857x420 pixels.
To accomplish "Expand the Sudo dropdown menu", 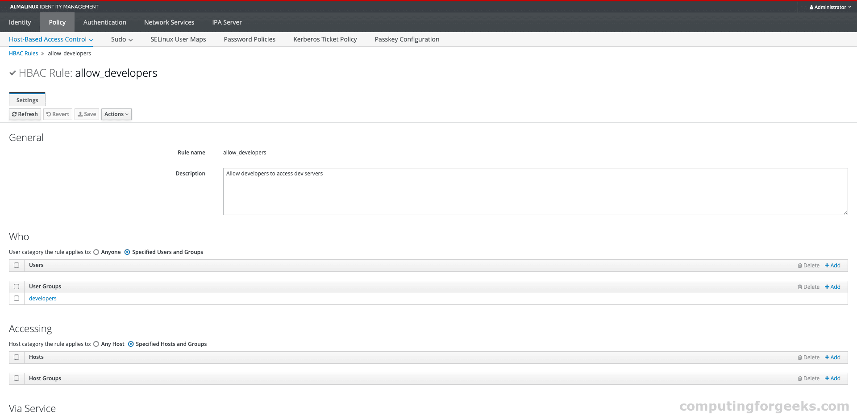I will pos(121,39).
